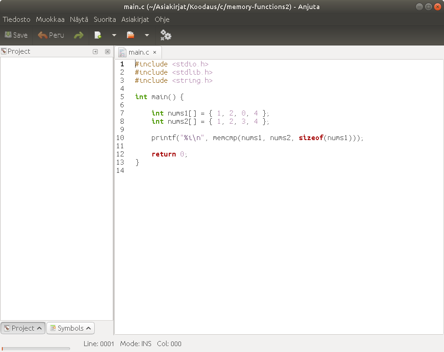Minimize the Project panel with arrow icon
Viewport: 444px width, 352px height.
tap(95, 51)
